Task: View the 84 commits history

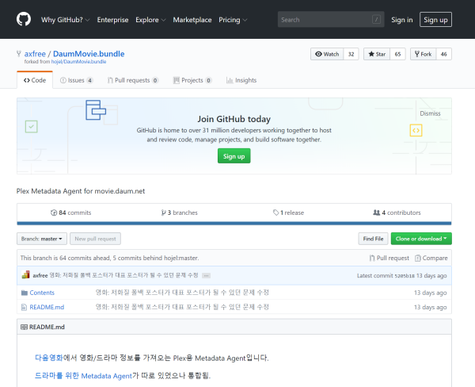Action: point(71,213)
